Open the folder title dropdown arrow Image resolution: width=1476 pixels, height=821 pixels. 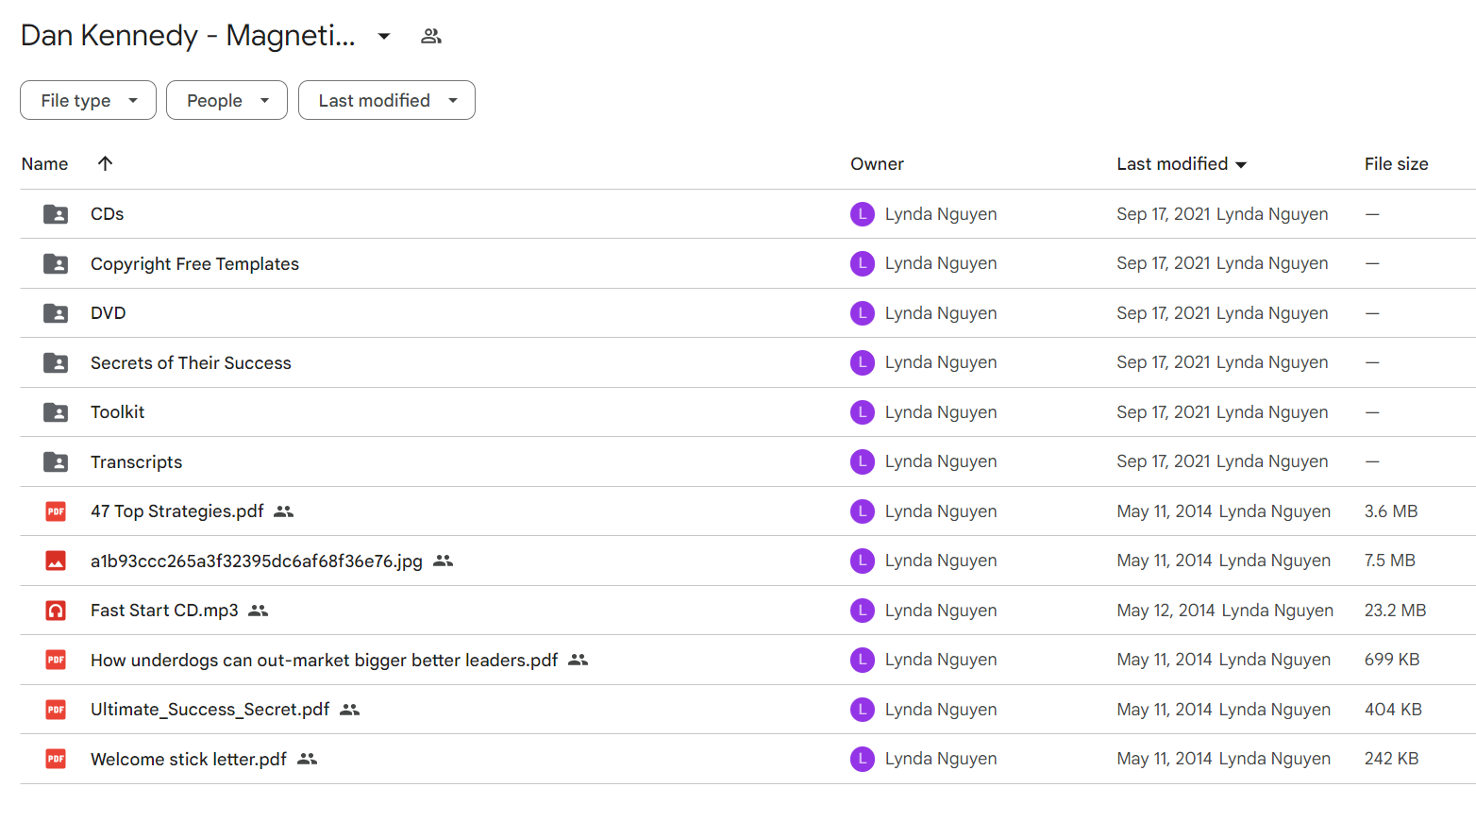pos(384,37)
